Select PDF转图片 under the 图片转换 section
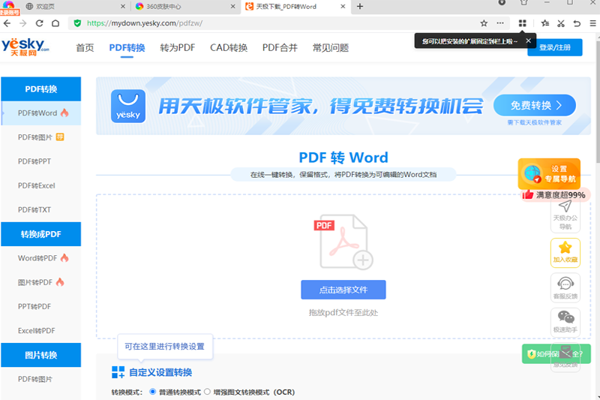600x400 pixels. coord(41,379)
